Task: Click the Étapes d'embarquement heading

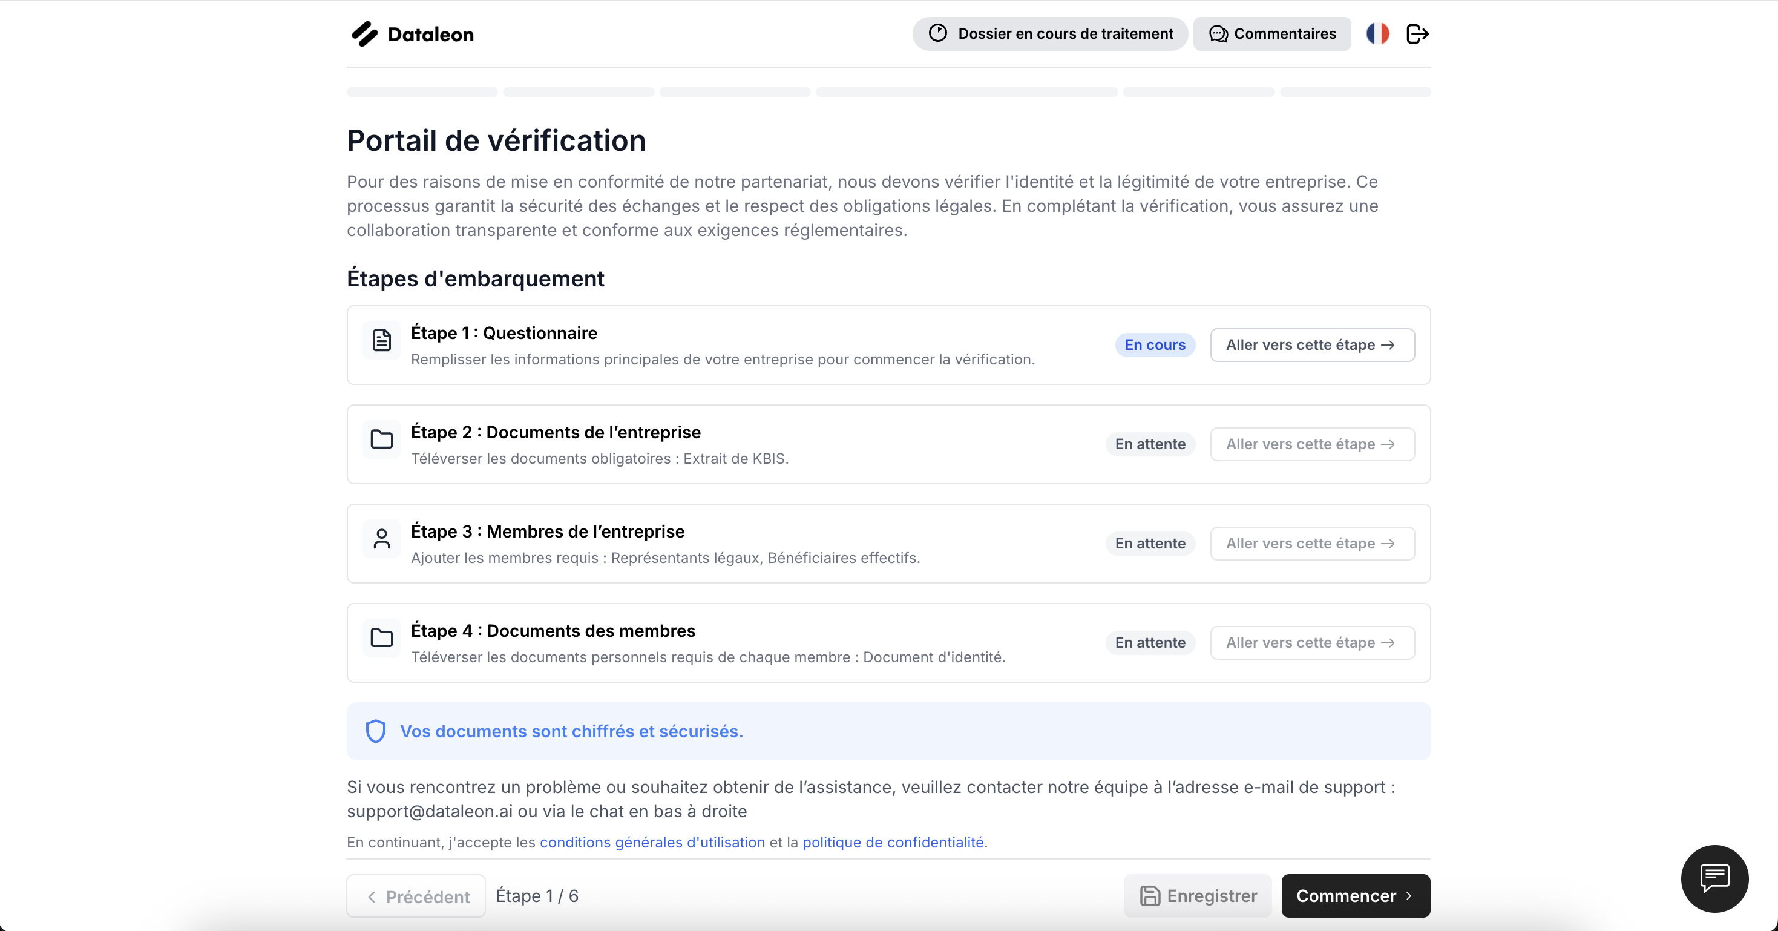Action: click(476, 278)
